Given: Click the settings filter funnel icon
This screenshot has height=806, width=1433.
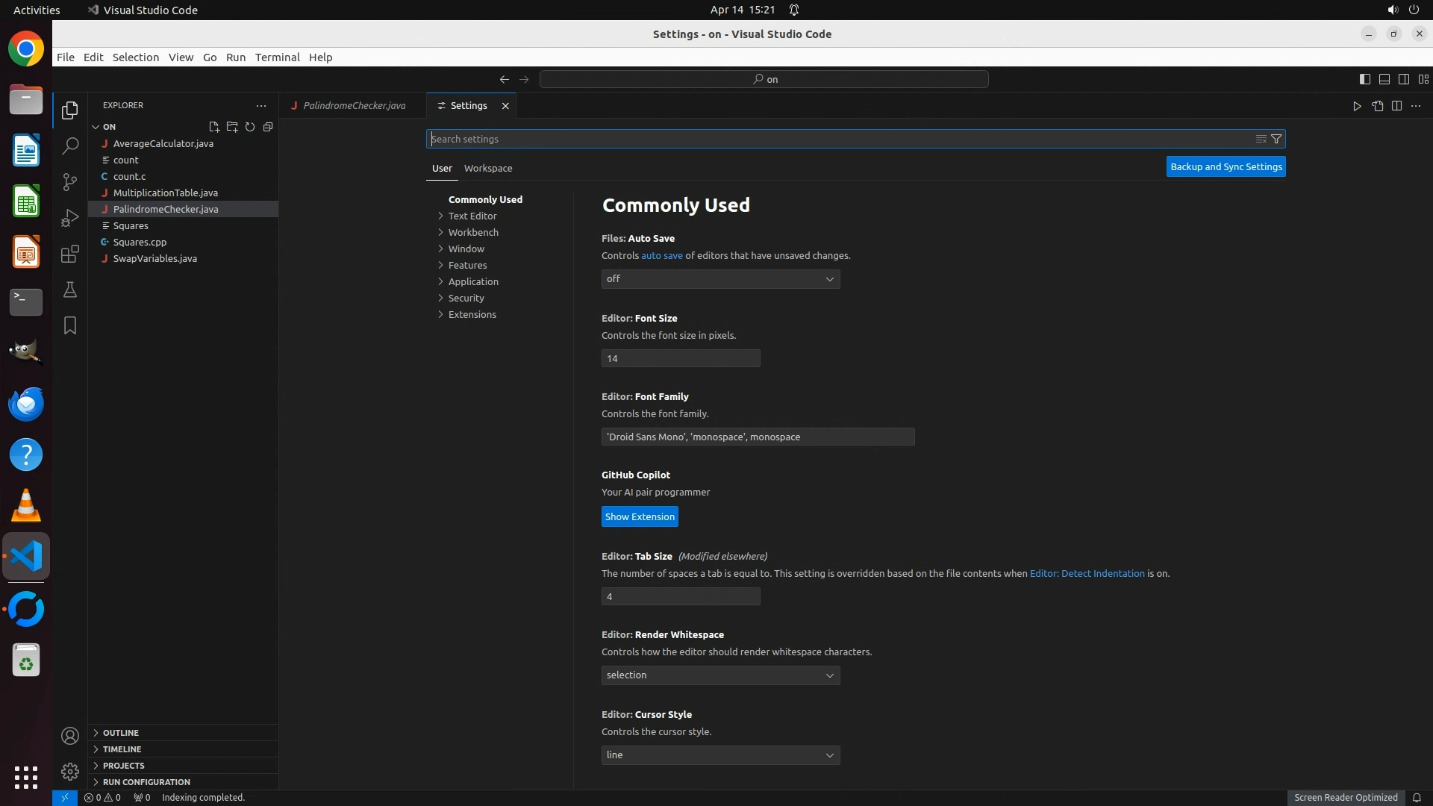Looking at the screenshot, I should [1276, 139].
